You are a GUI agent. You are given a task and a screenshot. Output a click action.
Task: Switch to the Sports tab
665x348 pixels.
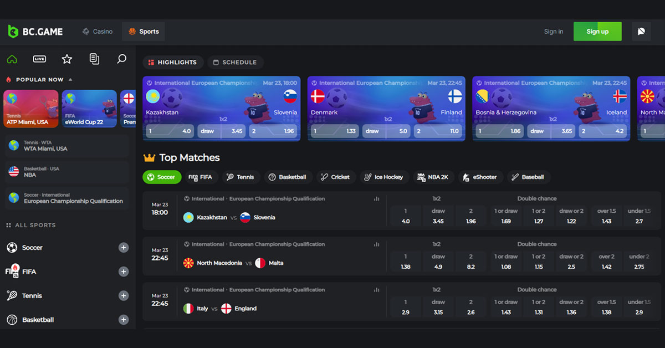pyautogui.click(x=144, y=32)
